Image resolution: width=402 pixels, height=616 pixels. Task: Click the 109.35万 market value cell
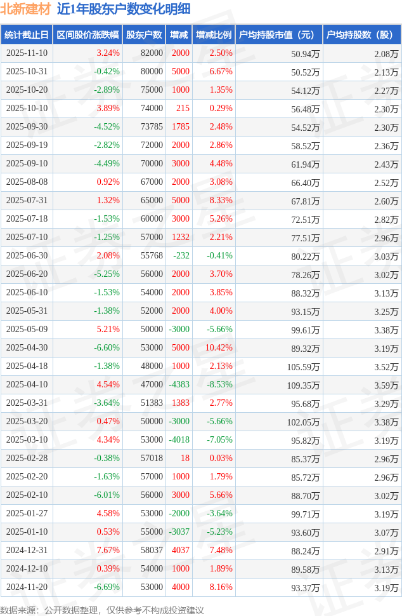click(x=304, y=385)
